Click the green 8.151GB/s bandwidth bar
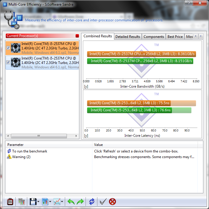The height and width of the screenshot is (209, 209). coord(140,61)
